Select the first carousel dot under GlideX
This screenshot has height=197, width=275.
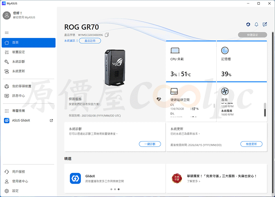coord(111,189)
